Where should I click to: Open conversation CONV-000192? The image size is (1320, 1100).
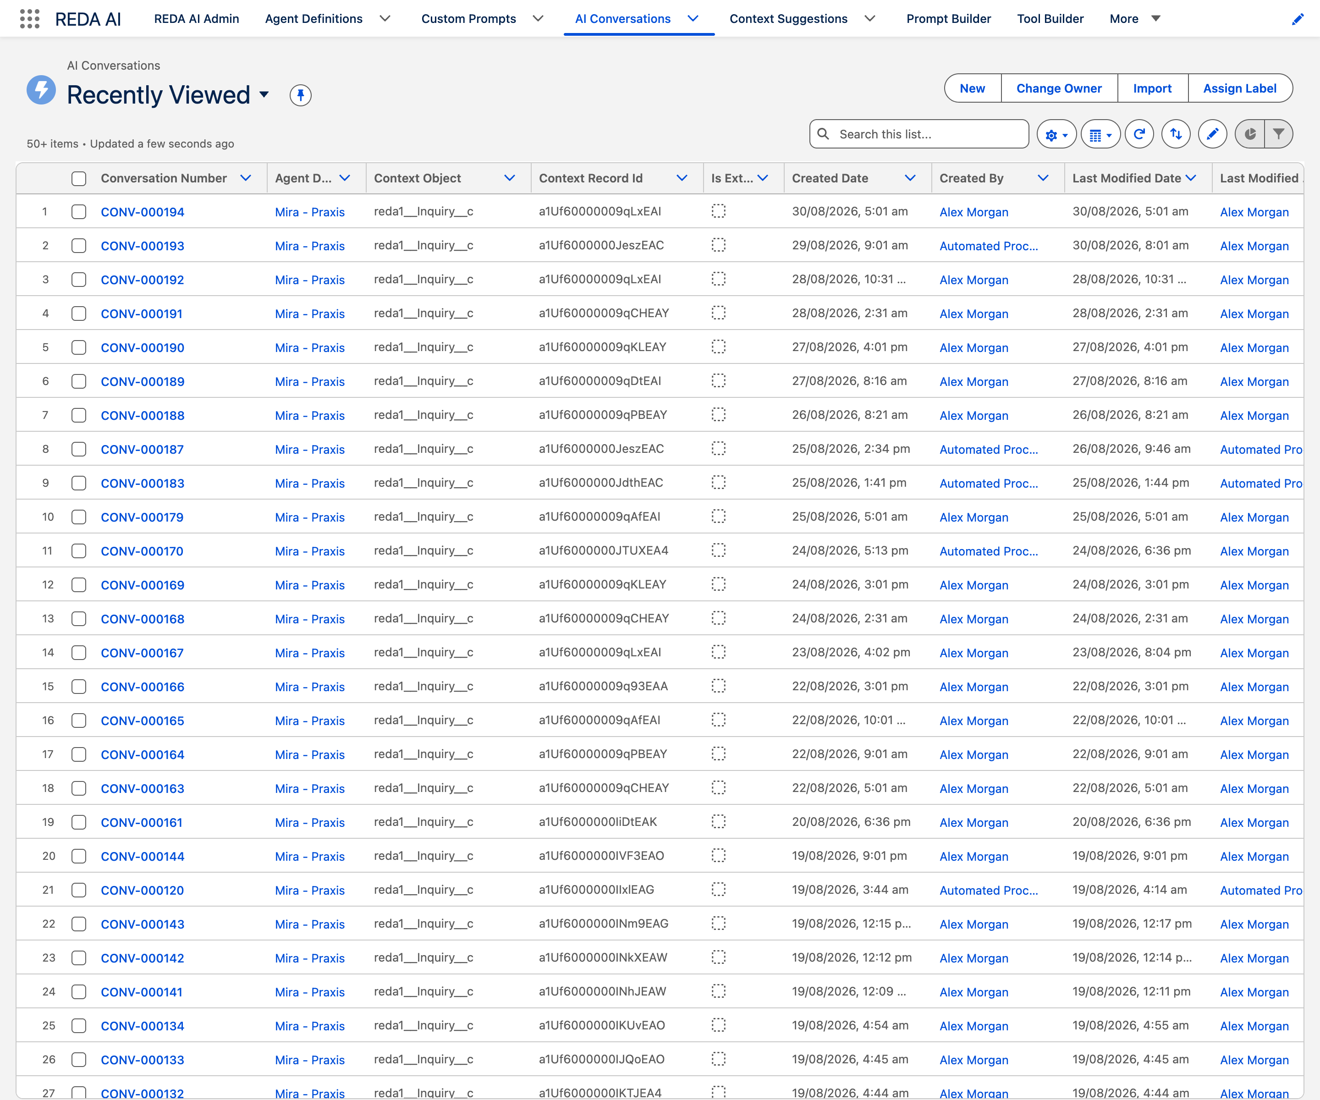[143, 280]
